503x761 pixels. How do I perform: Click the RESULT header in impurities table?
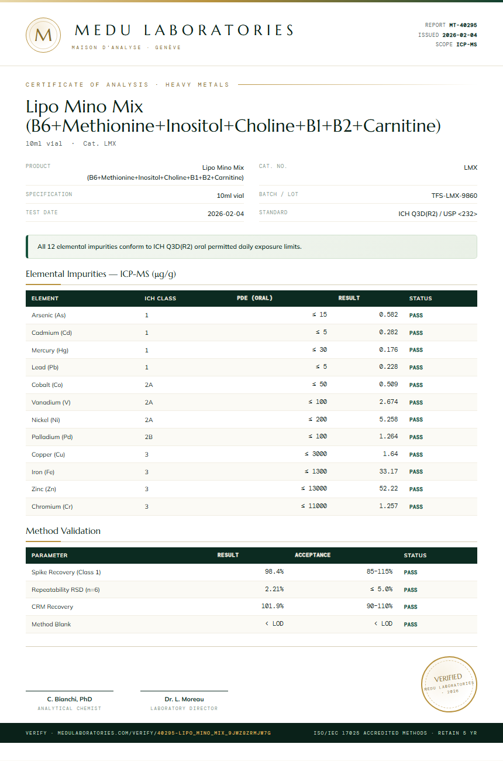tap(349, 299)
